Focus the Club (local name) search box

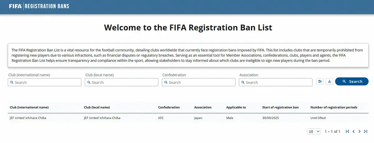pos(122,82)
